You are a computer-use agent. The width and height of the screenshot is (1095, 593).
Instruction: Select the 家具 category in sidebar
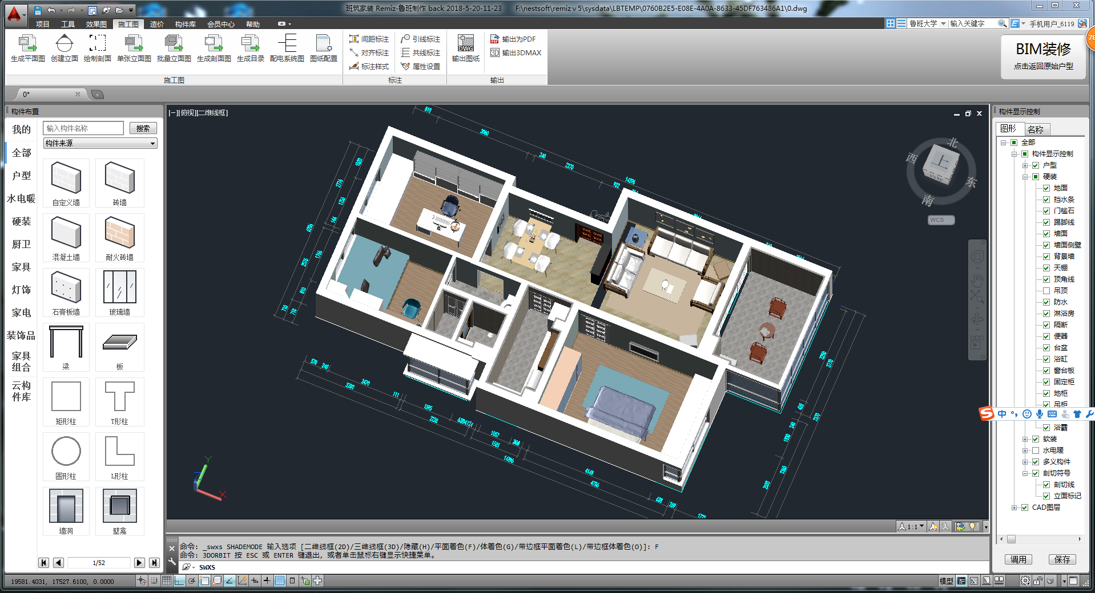click(21, 267)
